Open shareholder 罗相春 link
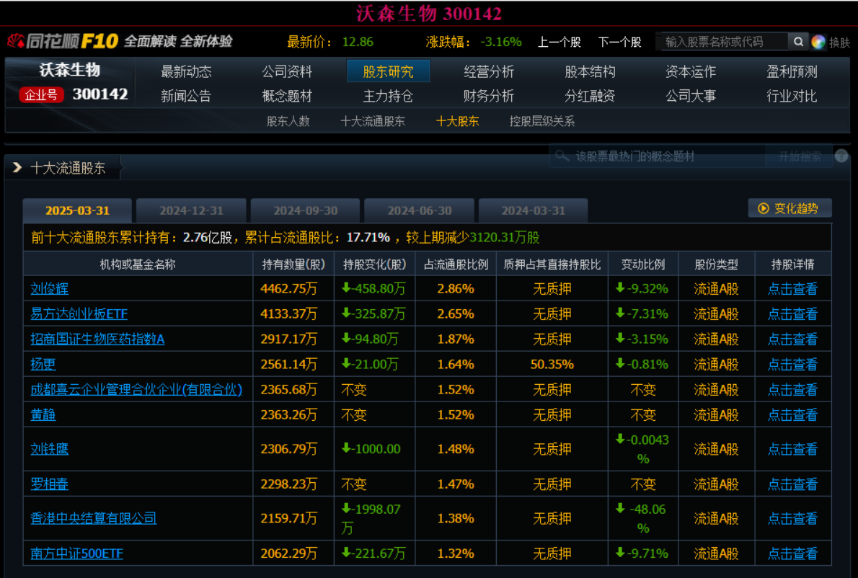This screenshot has height=578, width=858. pos(49,484)
